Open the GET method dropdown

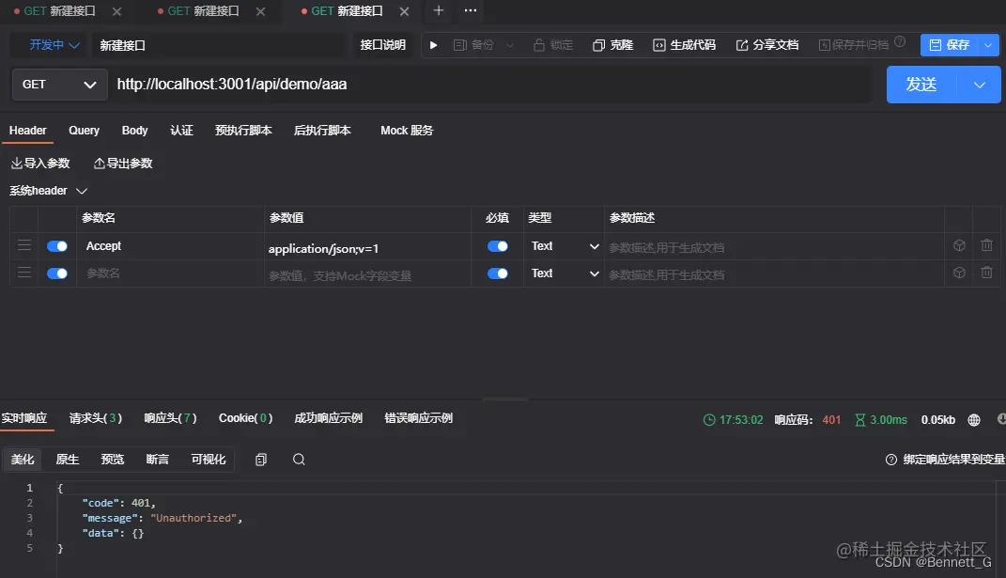[x=58, y=84]
